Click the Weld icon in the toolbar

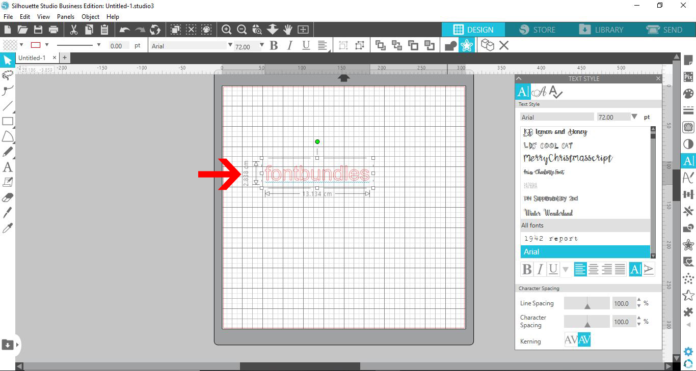tap(451, 46)
